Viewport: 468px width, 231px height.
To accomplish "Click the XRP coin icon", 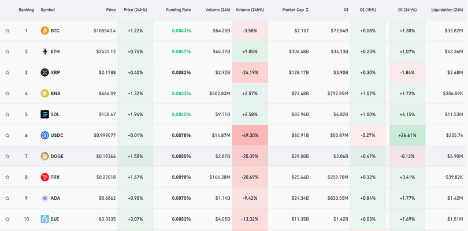I will [x=44, y=73].
